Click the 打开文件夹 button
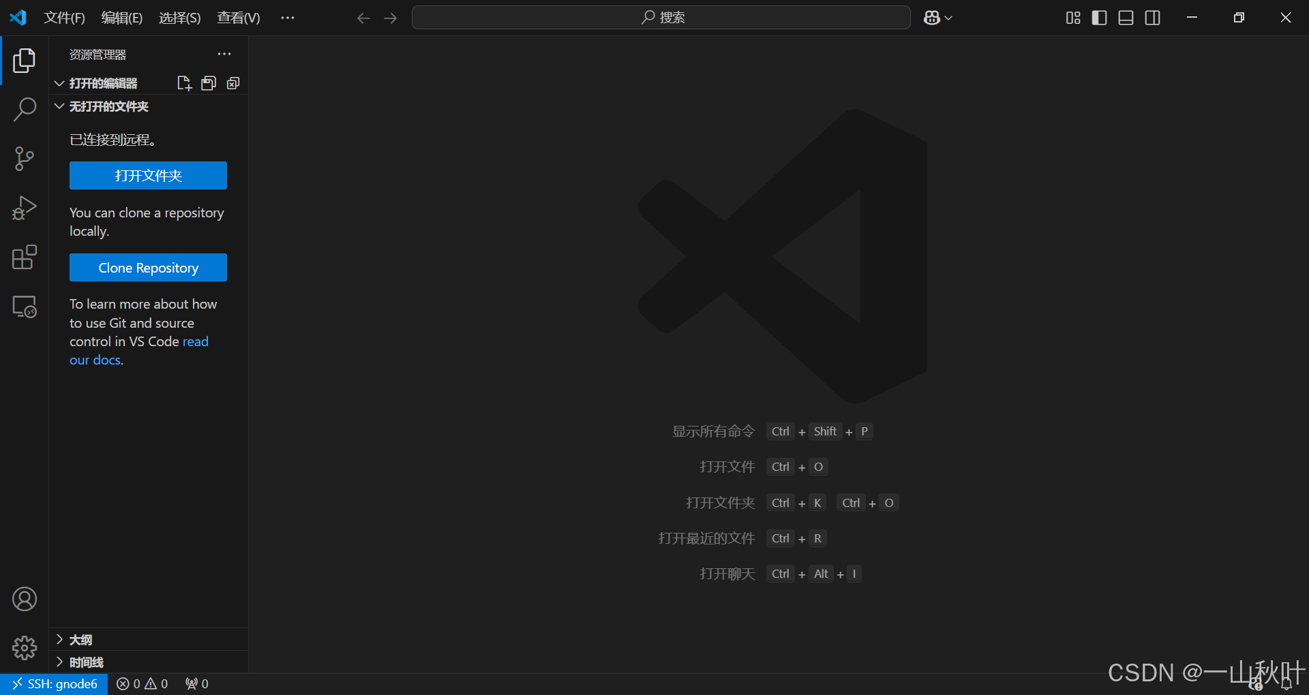1309x695 pixels. pyautogui.click(x=148, y=175)
